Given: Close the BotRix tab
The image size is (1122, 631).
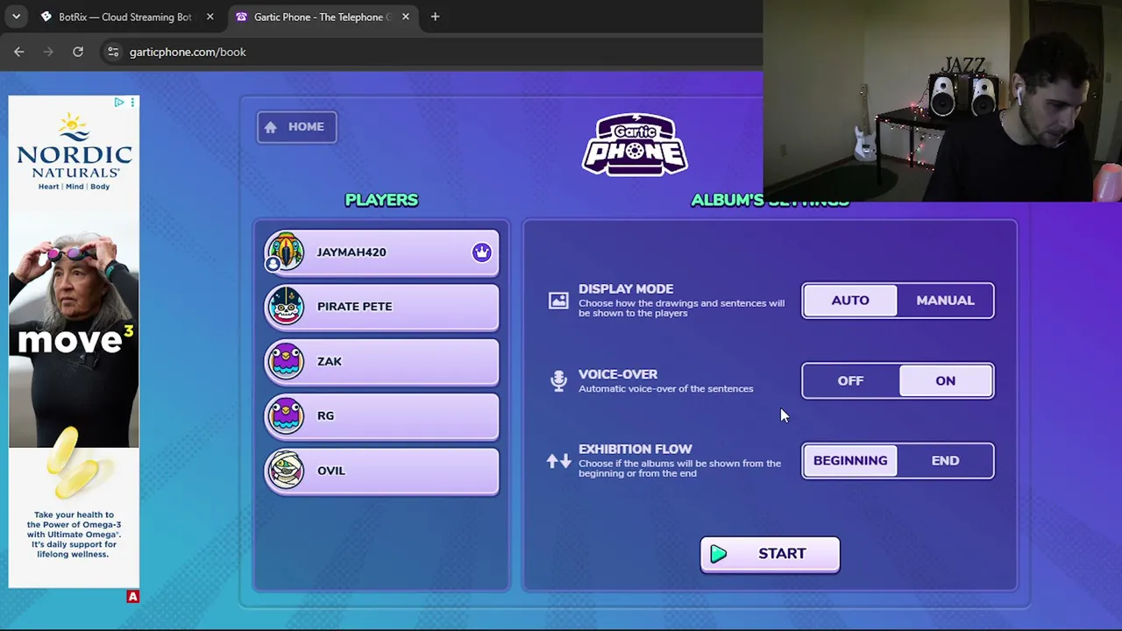Looking at the screenshot, I should [x=209, y=17].
